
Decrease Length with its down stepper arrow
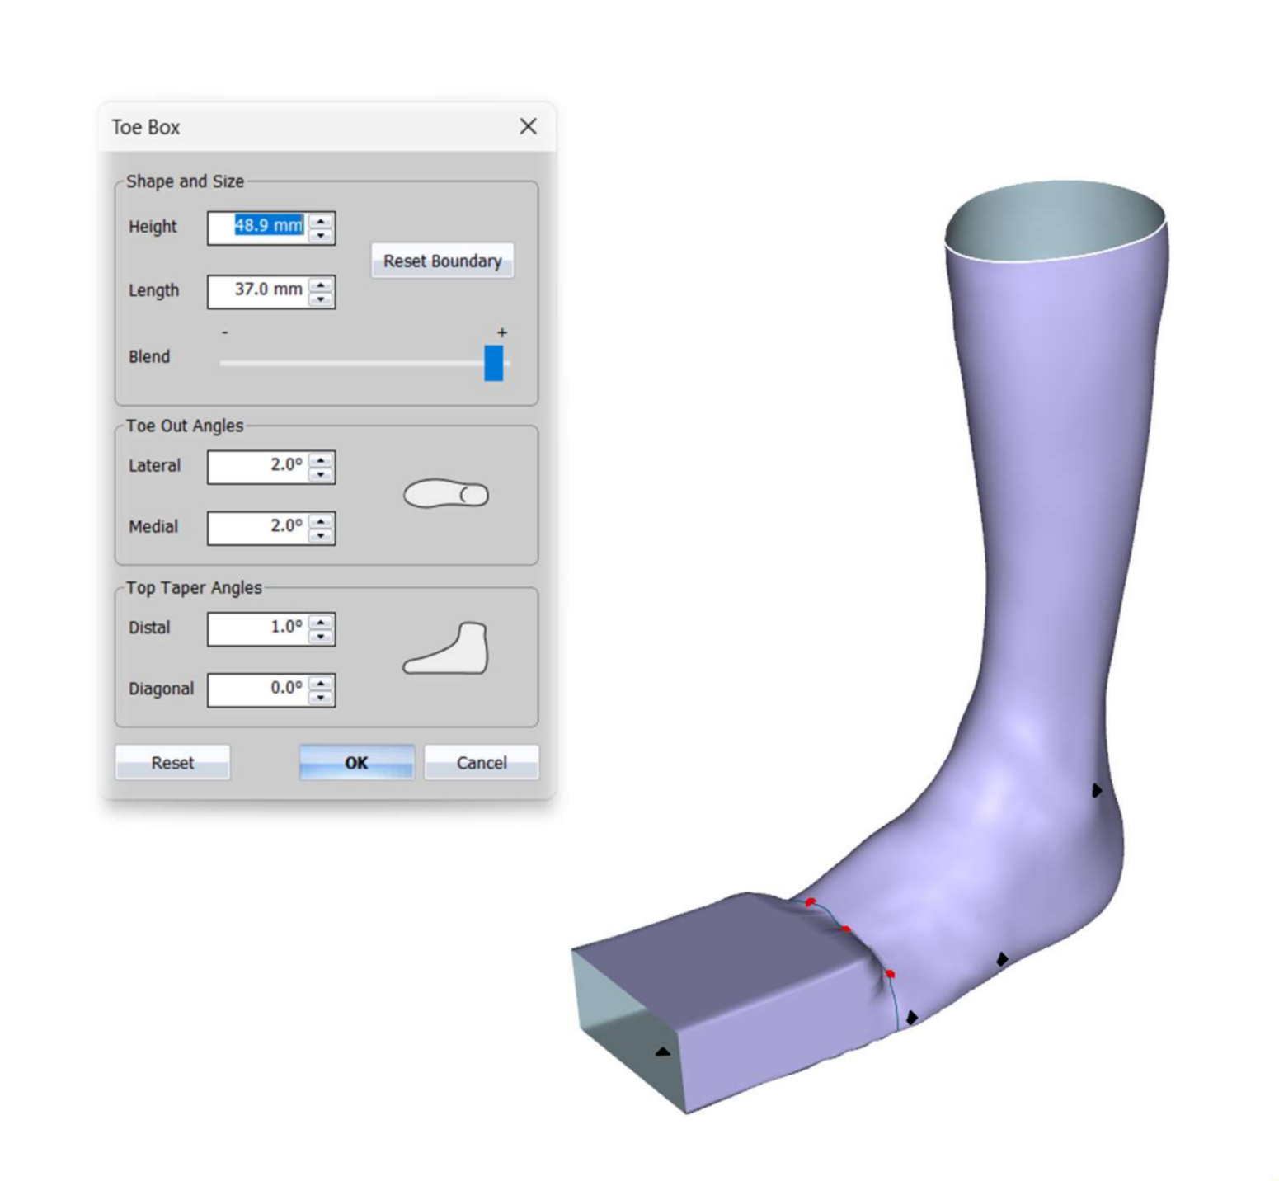[321, 298]
